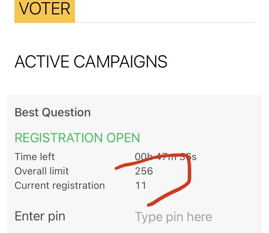Image resolution: width=269 pixels, height=233 pixels.
Task: Click the word Question in the card title
Action: click(66, 112)
